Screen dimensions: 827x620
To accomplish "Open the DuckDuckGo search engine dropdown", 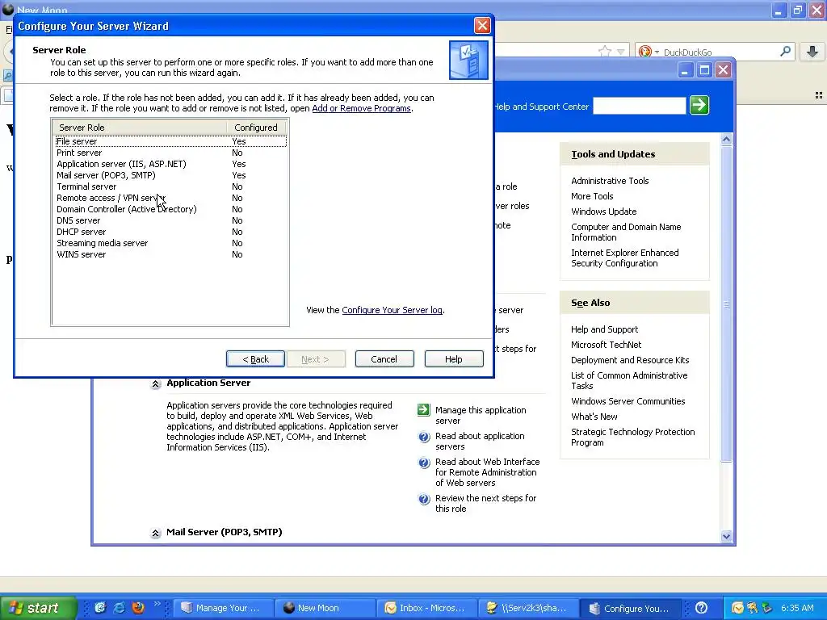I will point(657,52).
